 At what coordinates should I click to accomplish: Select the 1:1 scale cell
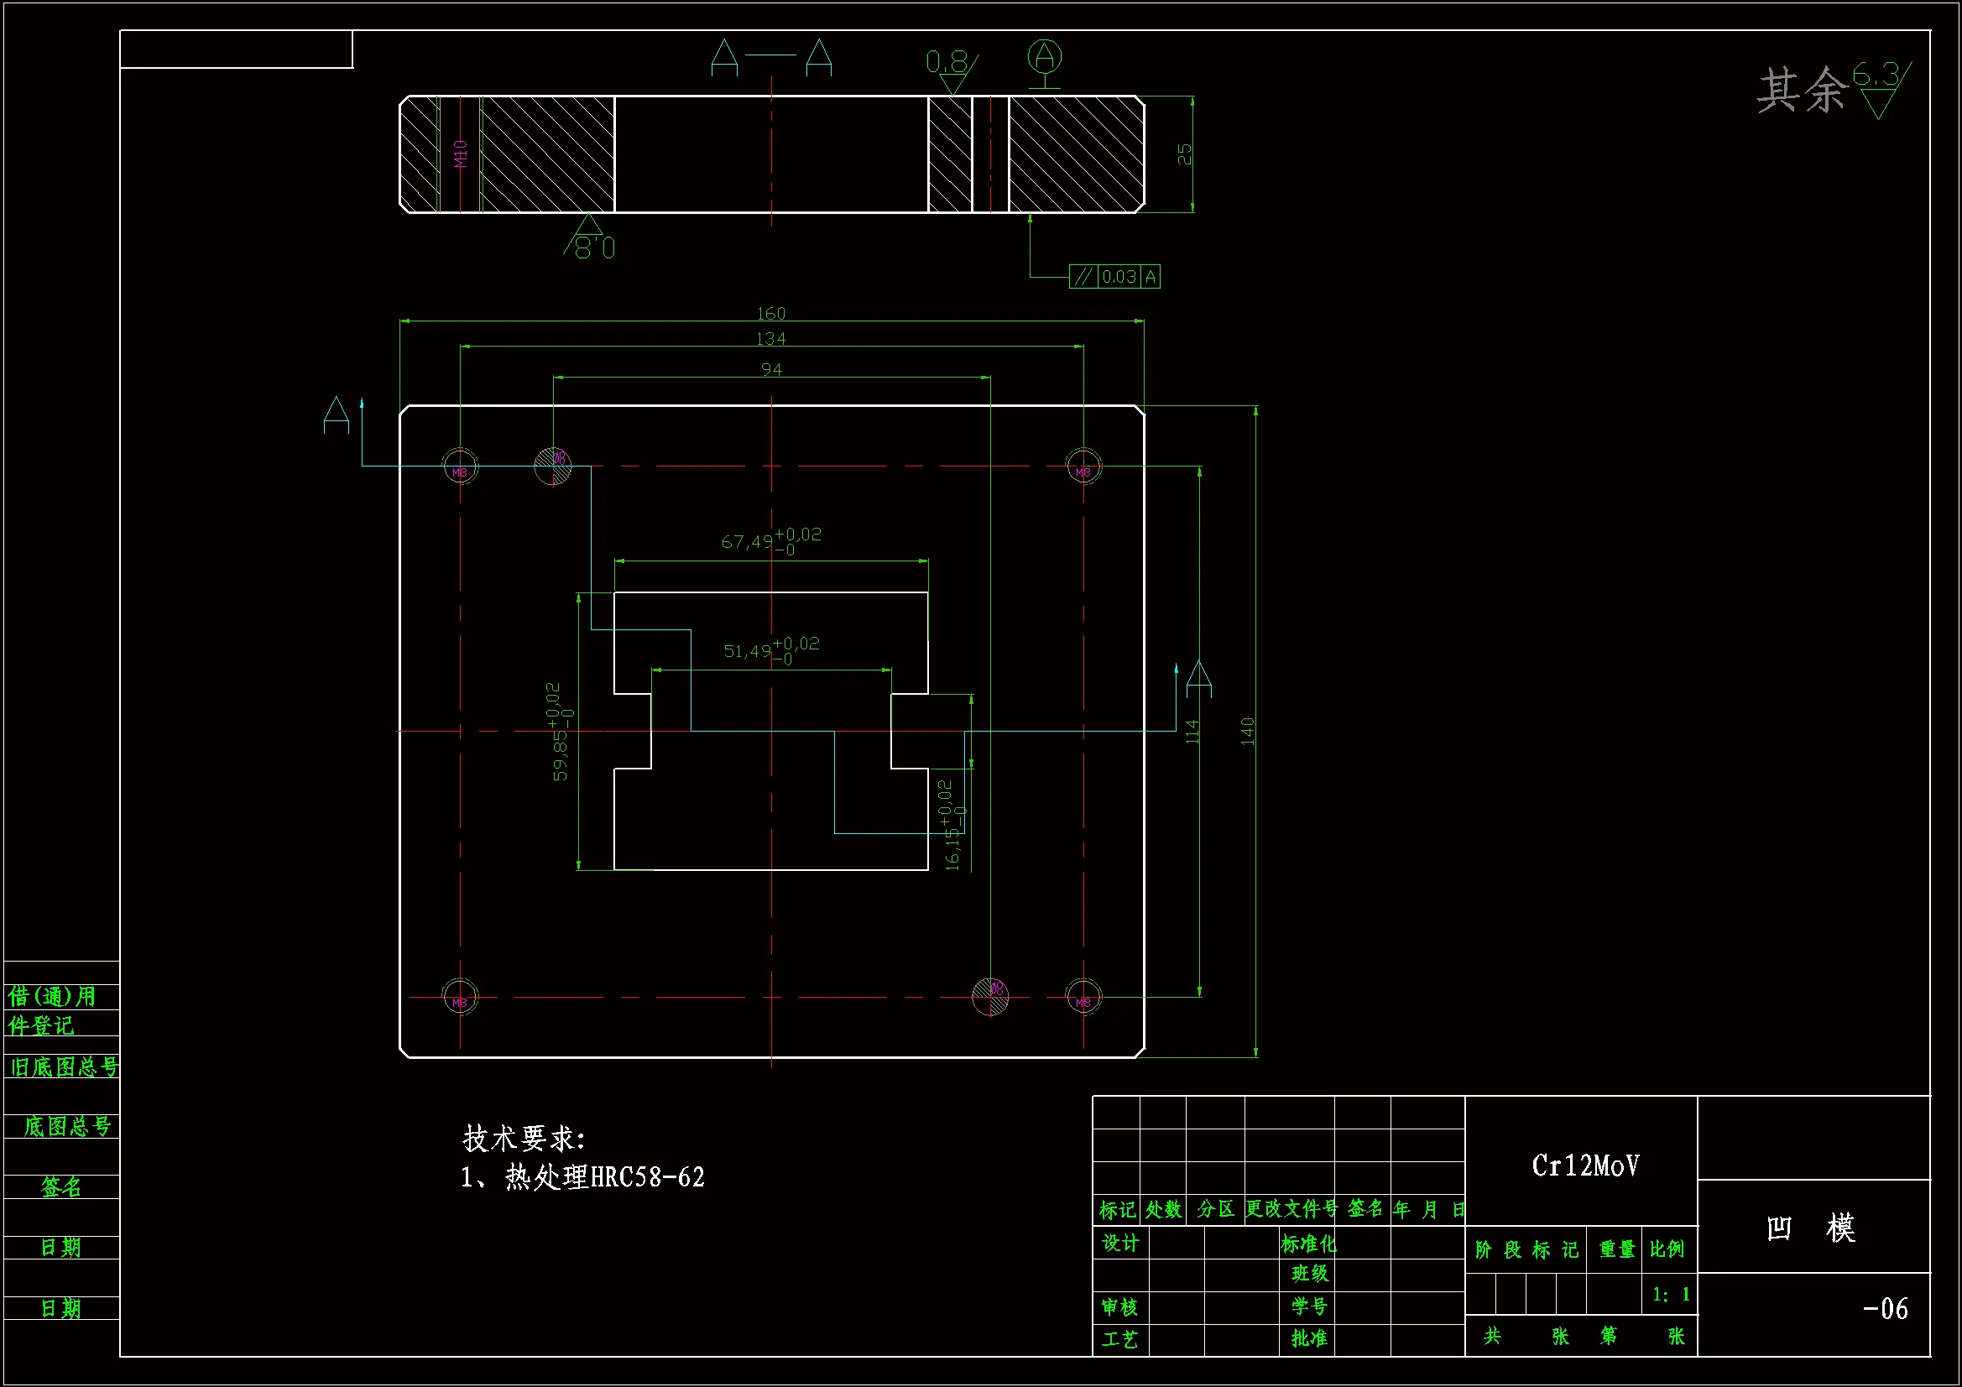1670,1295
